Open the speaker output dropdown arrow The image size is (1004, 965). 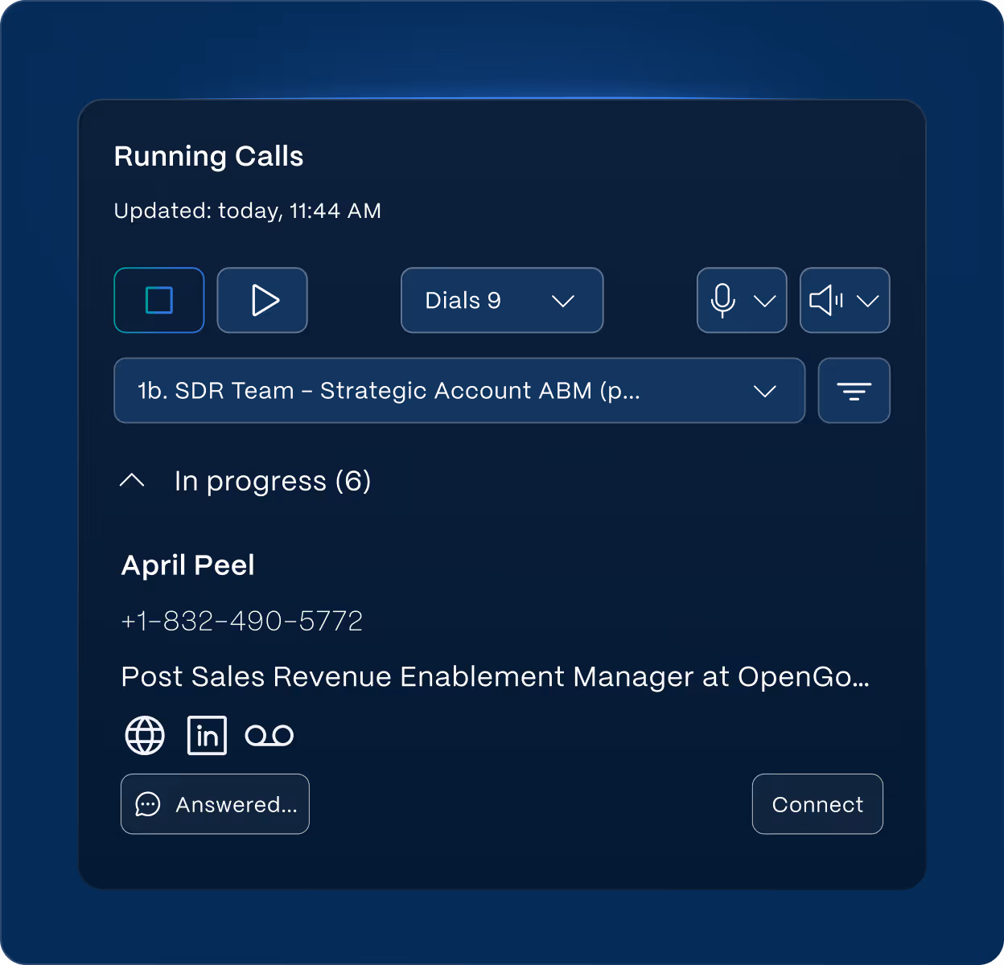point(867,300)
